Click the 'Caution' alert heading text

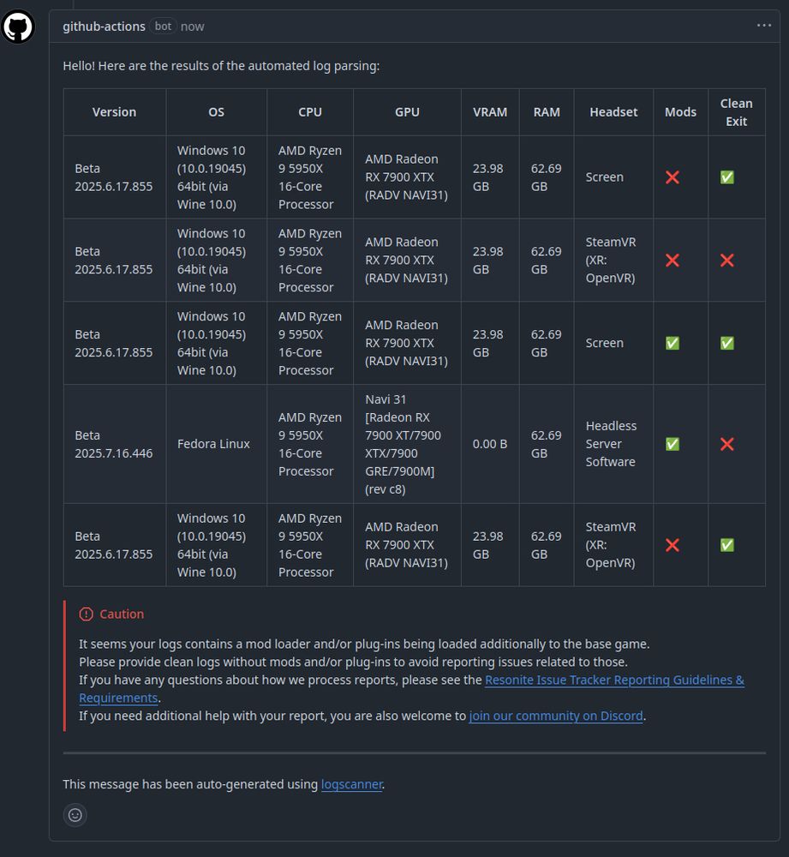(122, 614)
